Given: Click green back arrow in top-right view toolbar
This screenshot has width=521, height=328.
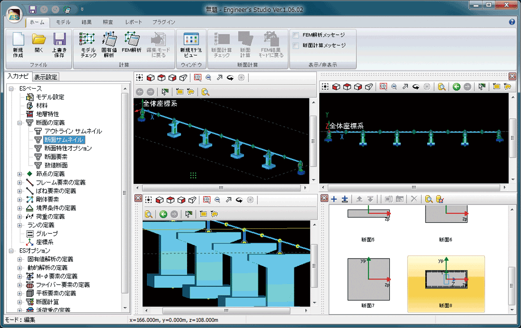Looking at the screenshot, I should tap(456, 87).
